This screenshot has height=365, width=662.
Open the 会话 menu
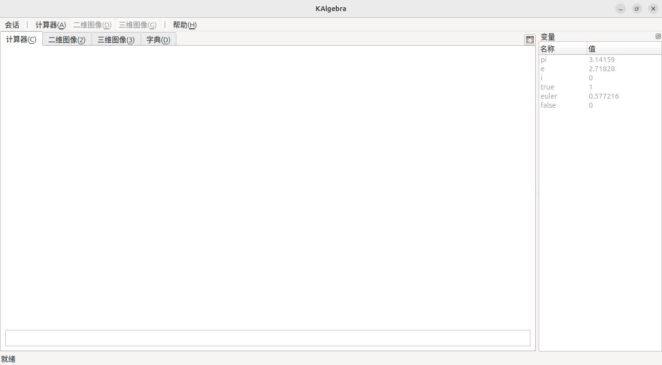(12, 25)
